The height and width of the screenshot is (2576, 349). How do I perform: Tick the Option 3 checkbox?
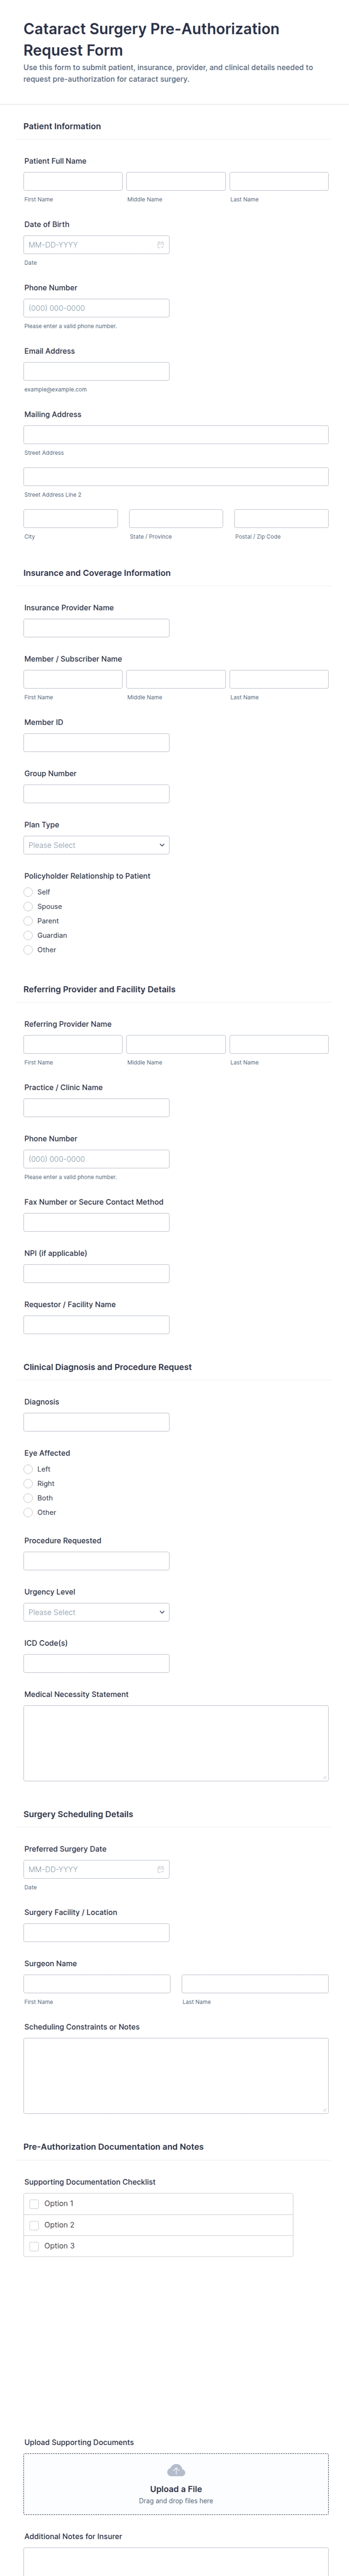34,2246
